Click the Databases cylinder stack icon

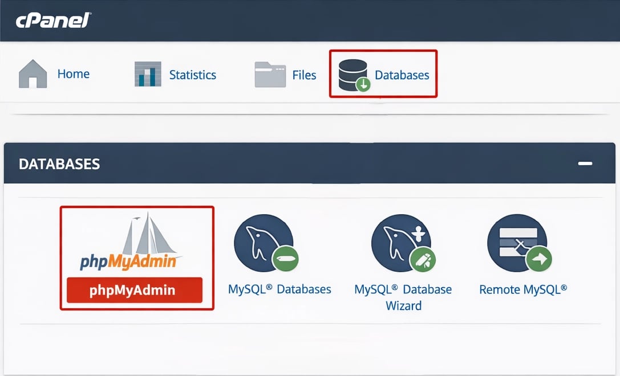pos(353,75)
